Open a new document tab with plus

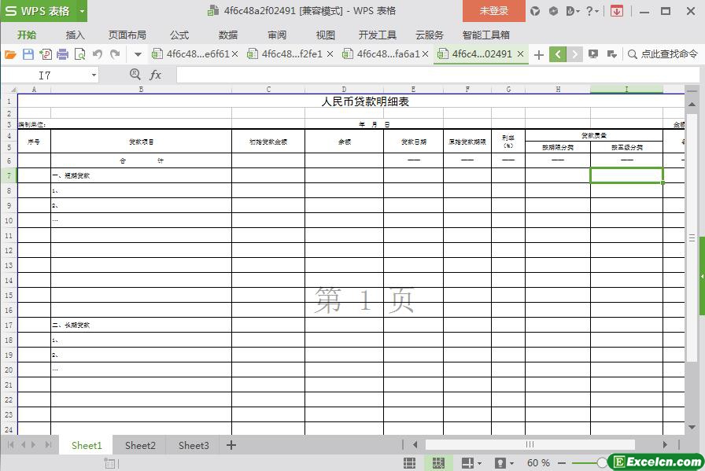(538, 54)
